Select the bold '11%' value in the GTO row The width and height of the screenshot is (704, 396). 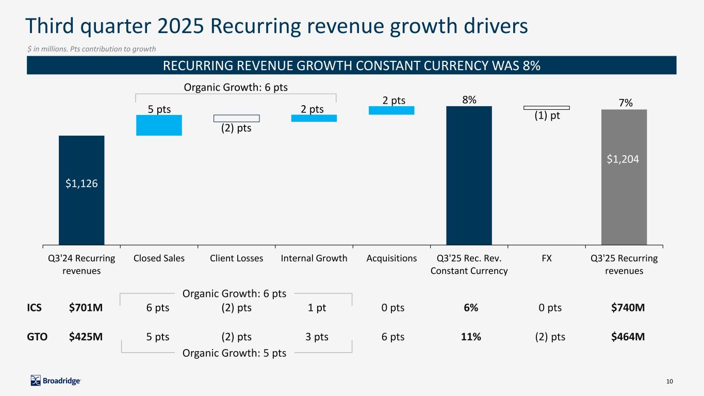pos(470,337)
